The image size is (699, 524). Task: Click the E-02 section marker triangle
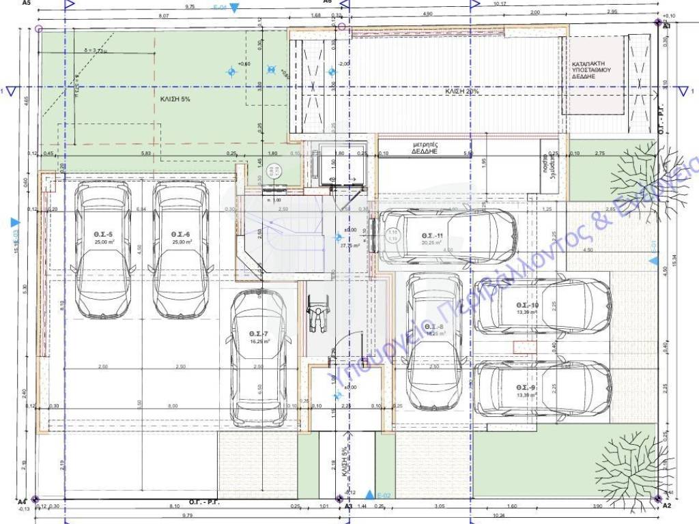pyautogui.click(x=370, y=495)
